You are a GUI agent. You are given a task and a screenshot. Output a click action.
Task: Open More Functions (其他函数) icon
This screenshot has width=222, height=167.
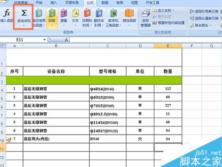point(129,13)
